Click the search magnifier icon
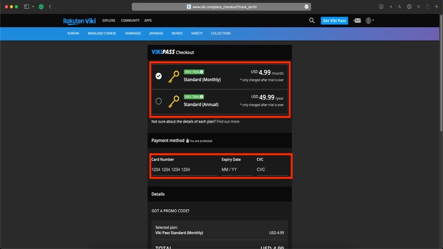The image size is (443, 249). [311, 20]
